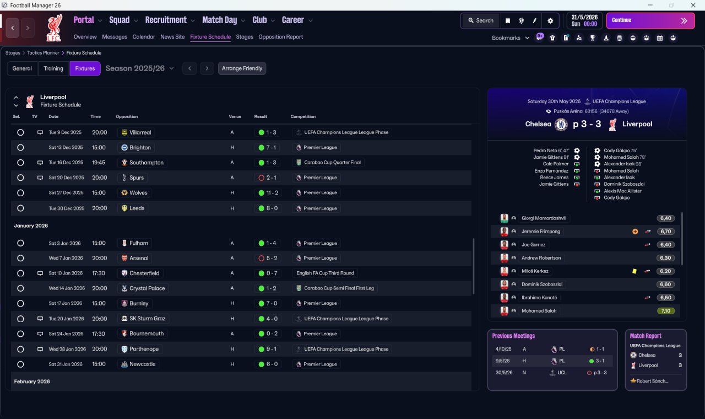Click the Continue button

coord(650,20)
